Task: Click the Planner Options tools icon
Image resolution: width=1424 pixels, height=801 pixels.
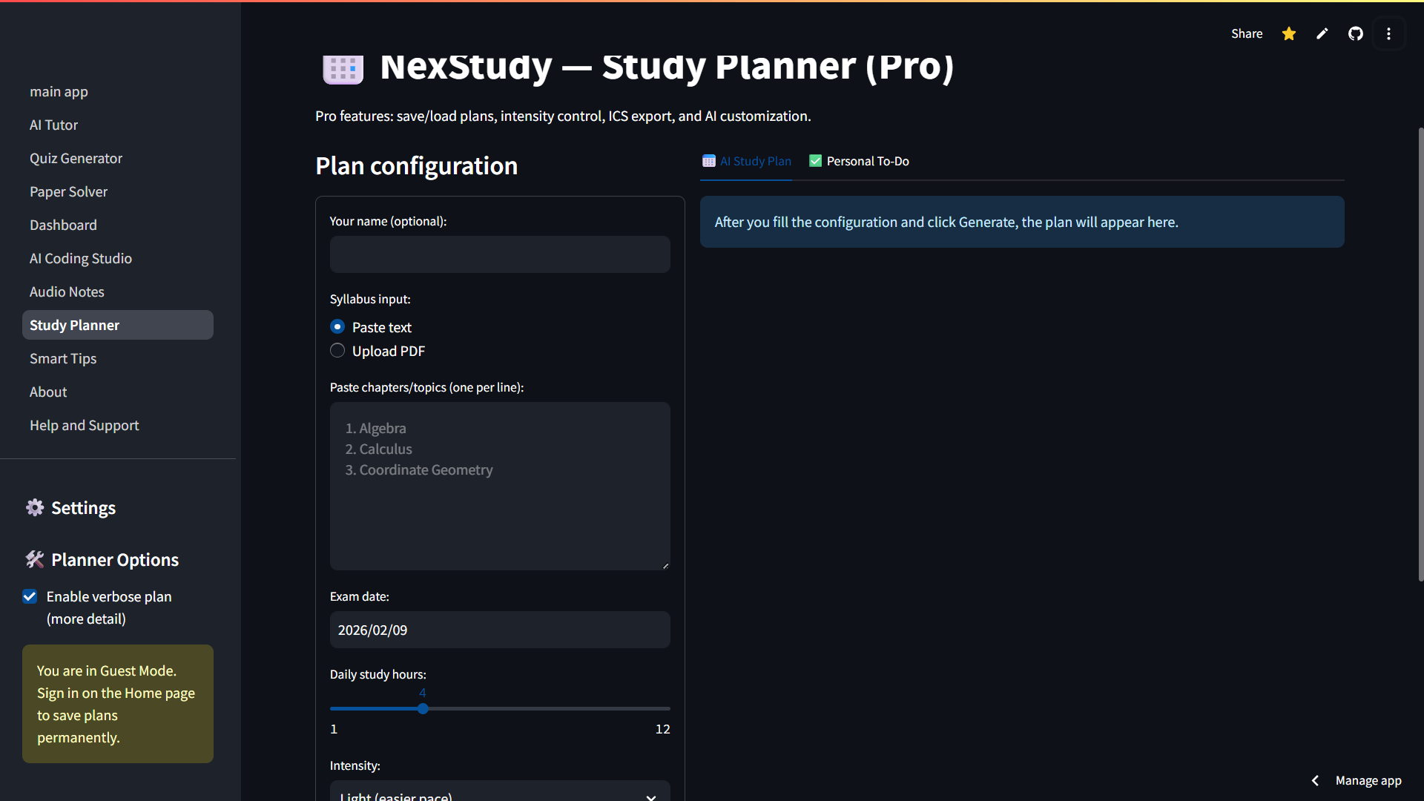Action: tap(34, 559)
